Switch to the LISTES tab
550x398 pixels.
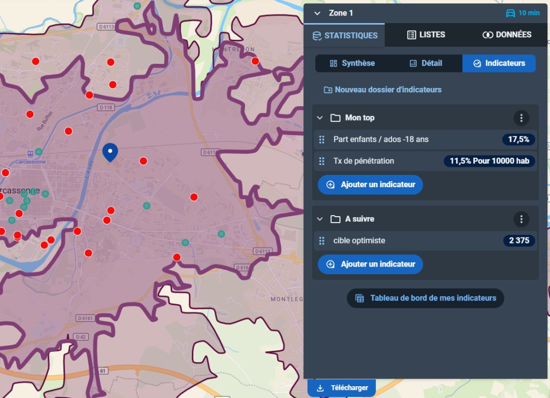click(x=426, y=35)
